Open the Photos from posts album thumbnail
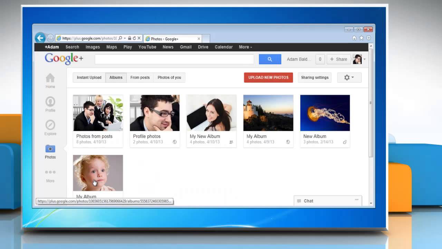Viewport: 442px width, 249px height. (98, 113)
